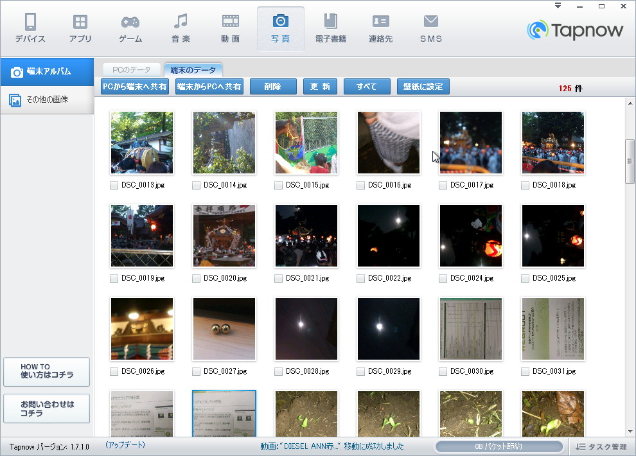Select the DSC_0024.jpg lantern thumbnail
The height and width of the screenshot is (456, 636).
click(471, 236)
